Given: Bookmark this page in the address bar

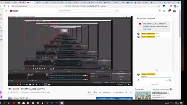Looking at the screenshot, I should point(159,6).
